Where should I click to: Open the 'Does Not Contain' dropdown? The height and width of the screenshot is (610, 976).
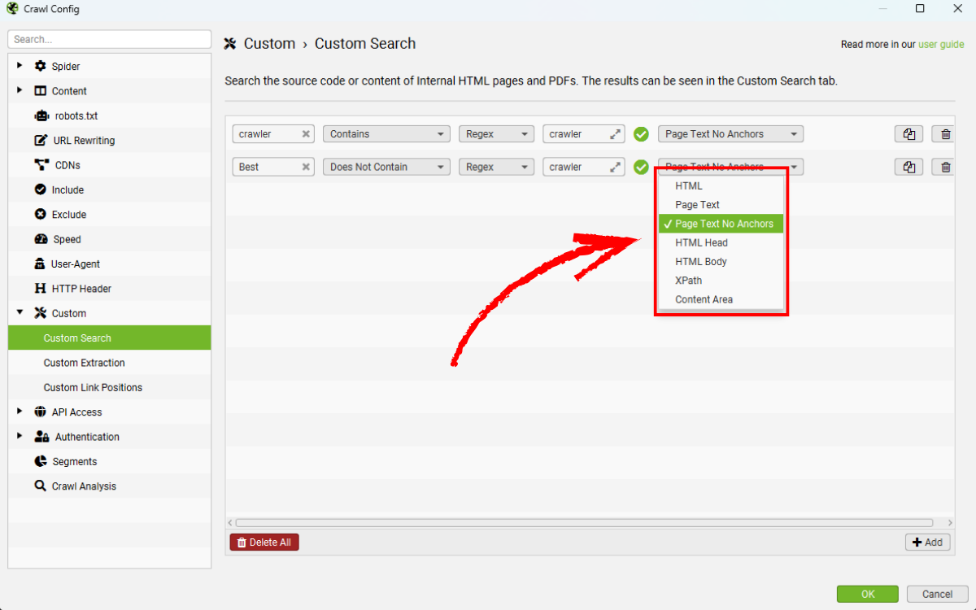click(x=386, y=167)
